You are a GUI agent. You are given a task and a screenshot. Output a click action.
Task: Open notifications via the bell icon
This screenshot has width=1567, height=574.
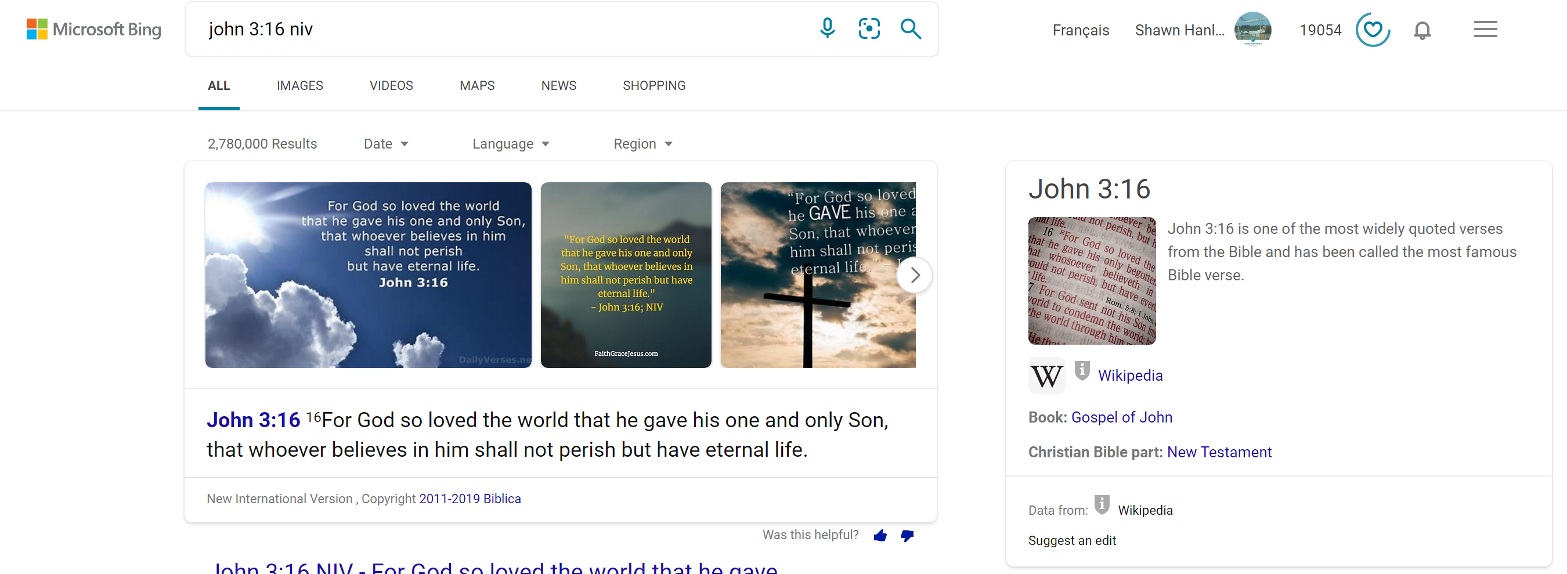tap(1423, 29)
